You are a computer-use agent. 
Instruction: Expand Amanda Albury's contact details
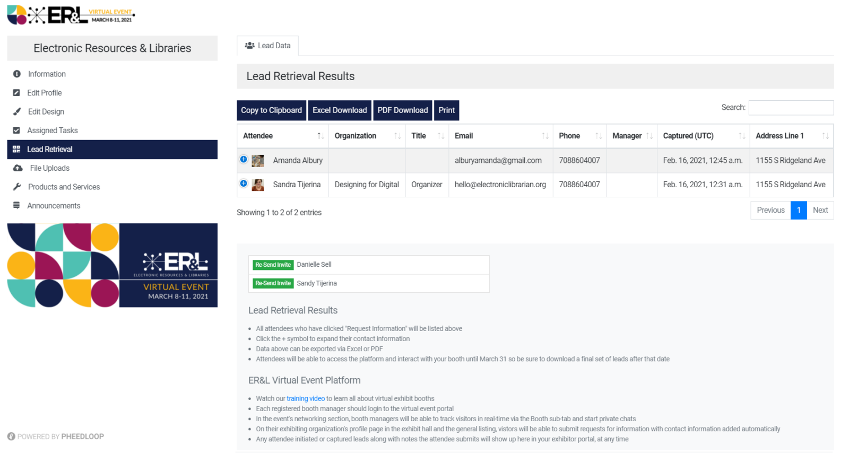click(244, 159)
